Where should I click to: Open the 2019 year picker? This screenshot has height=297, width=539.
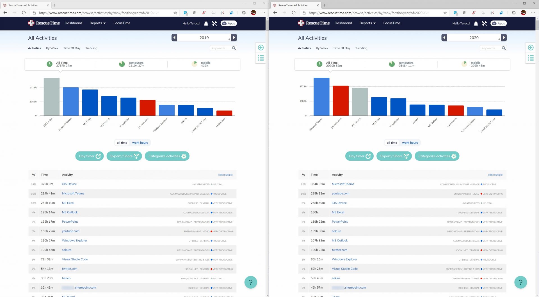(204, 38)
